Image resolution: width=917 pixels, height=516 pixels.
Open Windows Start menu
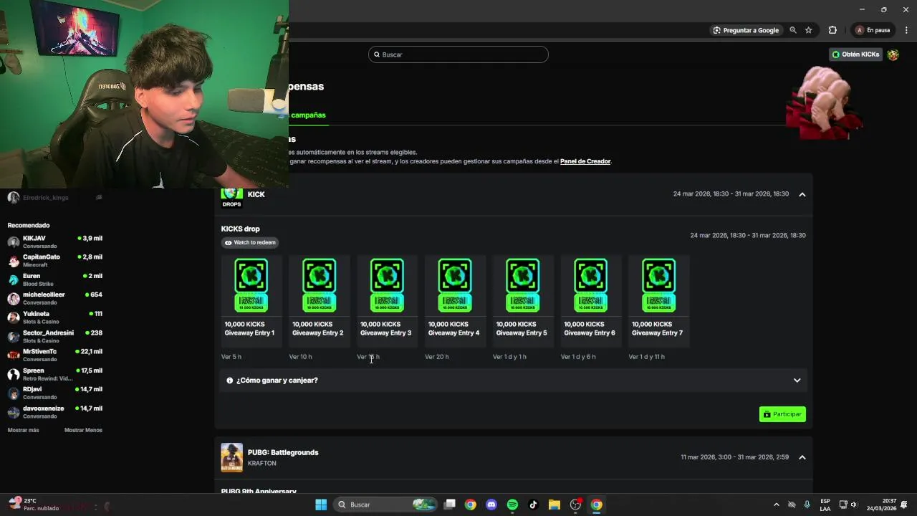click(321, 505)
